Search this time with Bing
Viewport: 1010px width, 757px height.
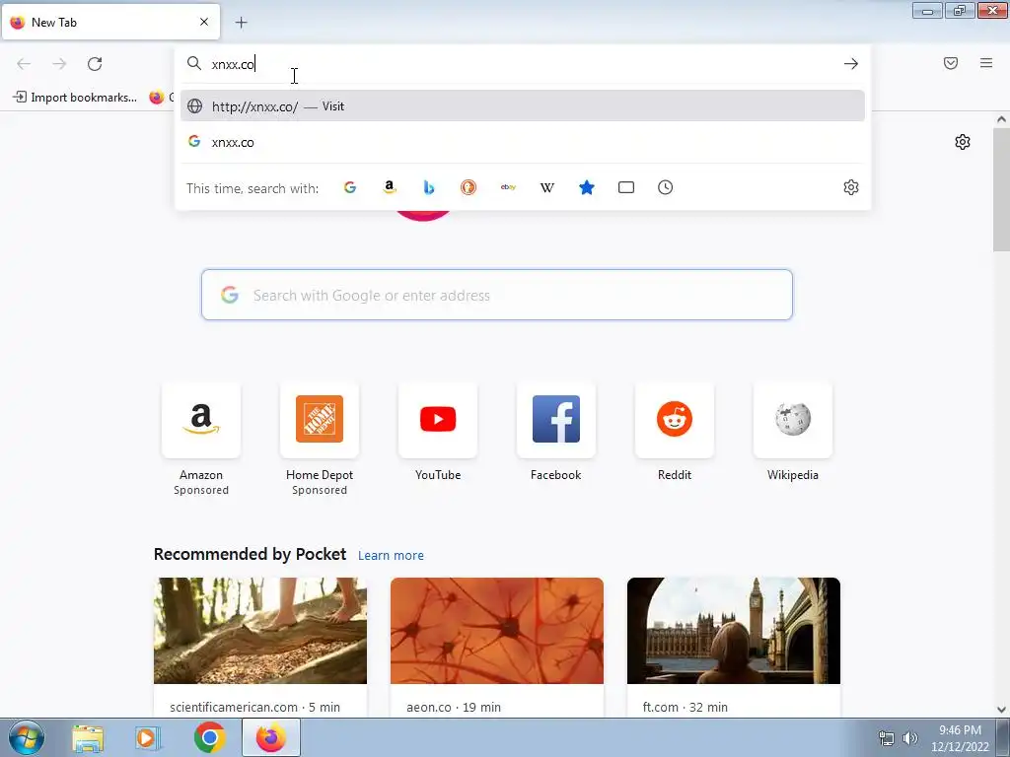pos(429,187)
